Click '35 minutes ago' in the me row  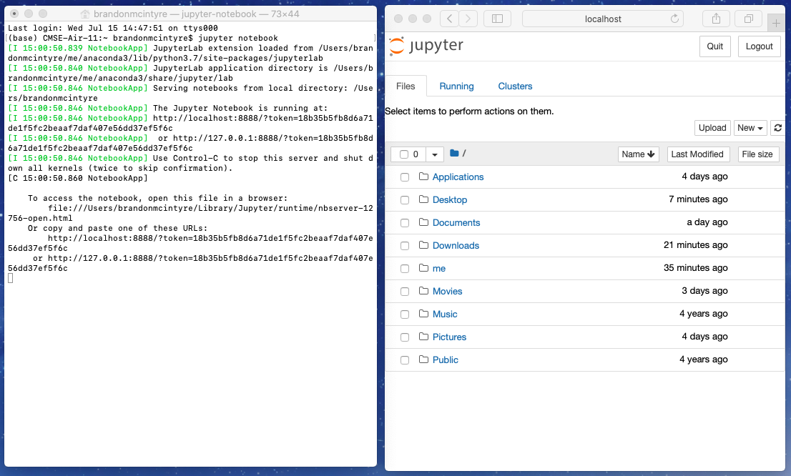click(x=696, y=268)
